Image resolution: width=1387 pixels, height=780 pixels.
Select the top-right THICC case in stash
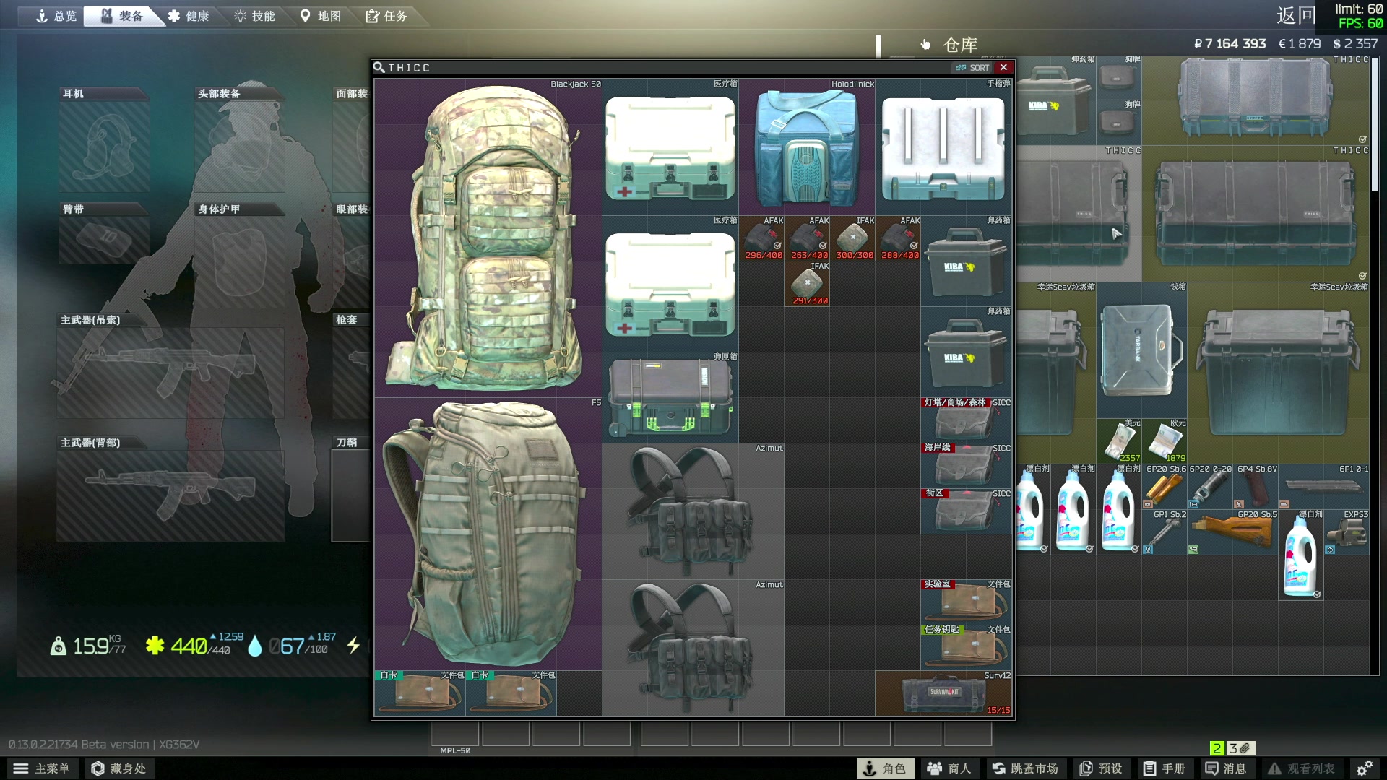pyautogui.click(x=1256, y=100)
